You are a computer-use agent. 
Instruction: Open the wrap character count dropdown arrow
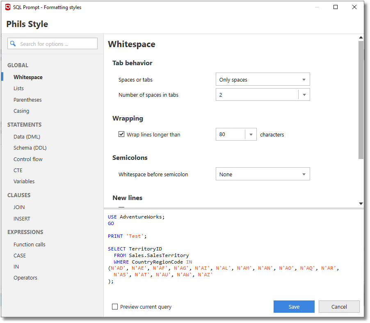(x=251, y=134)
